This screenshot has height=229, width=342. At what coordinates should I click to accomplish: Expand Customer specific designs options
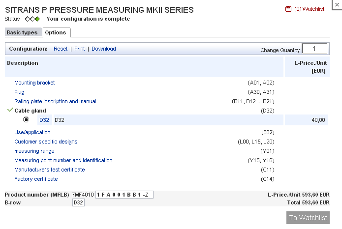(46, 142)
